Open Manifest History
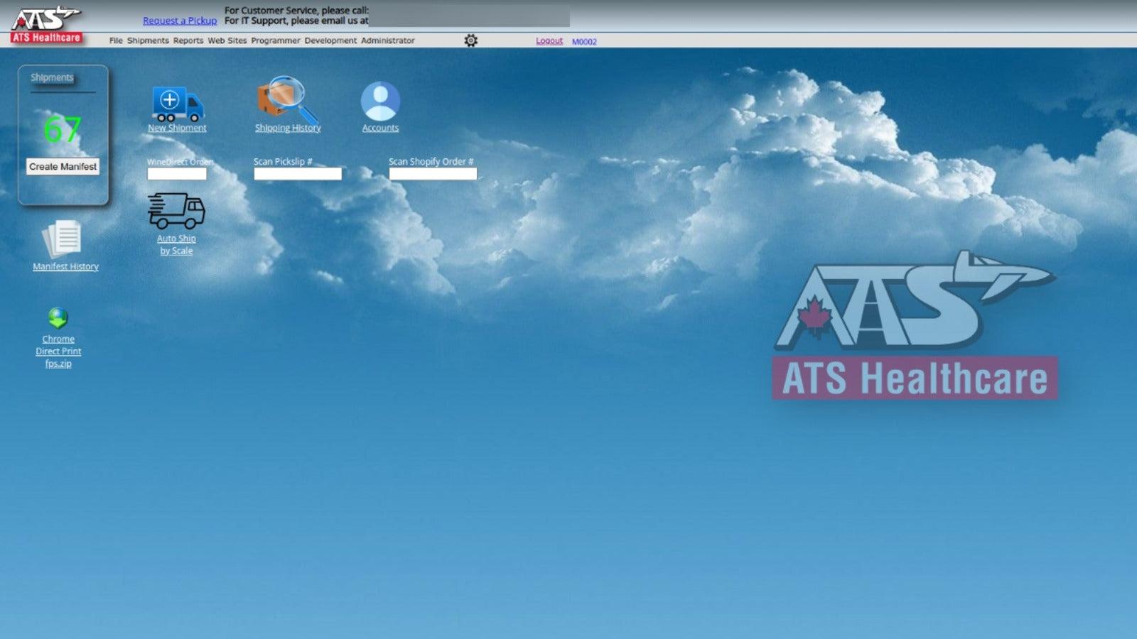This screenshot has width=1137, height=639. point(64,266)
